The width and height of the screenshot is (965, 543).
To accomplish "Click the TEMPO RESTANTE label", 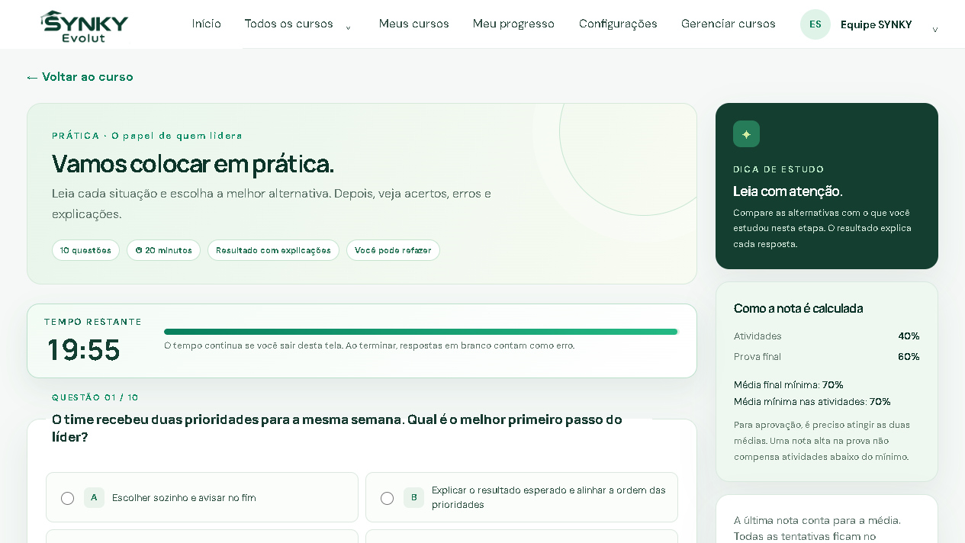I will (93, 322).
